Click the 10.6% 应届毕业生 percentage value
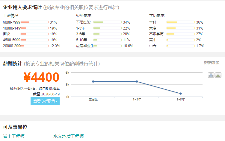Screen dimensions: 225x141 [128, 46]
